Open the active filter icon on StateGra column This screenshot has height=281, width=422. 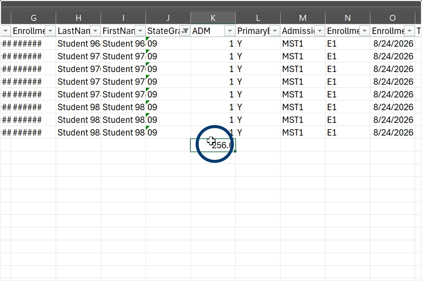[x=185, y=31]
